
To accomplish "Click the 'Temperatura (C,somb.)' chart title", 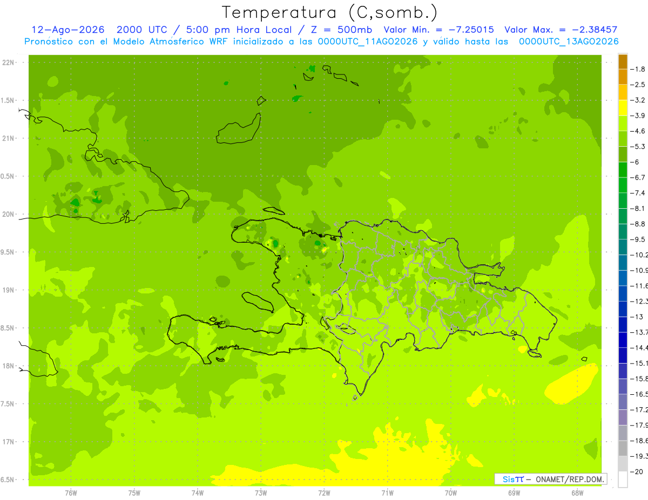I will pos(330,12).
